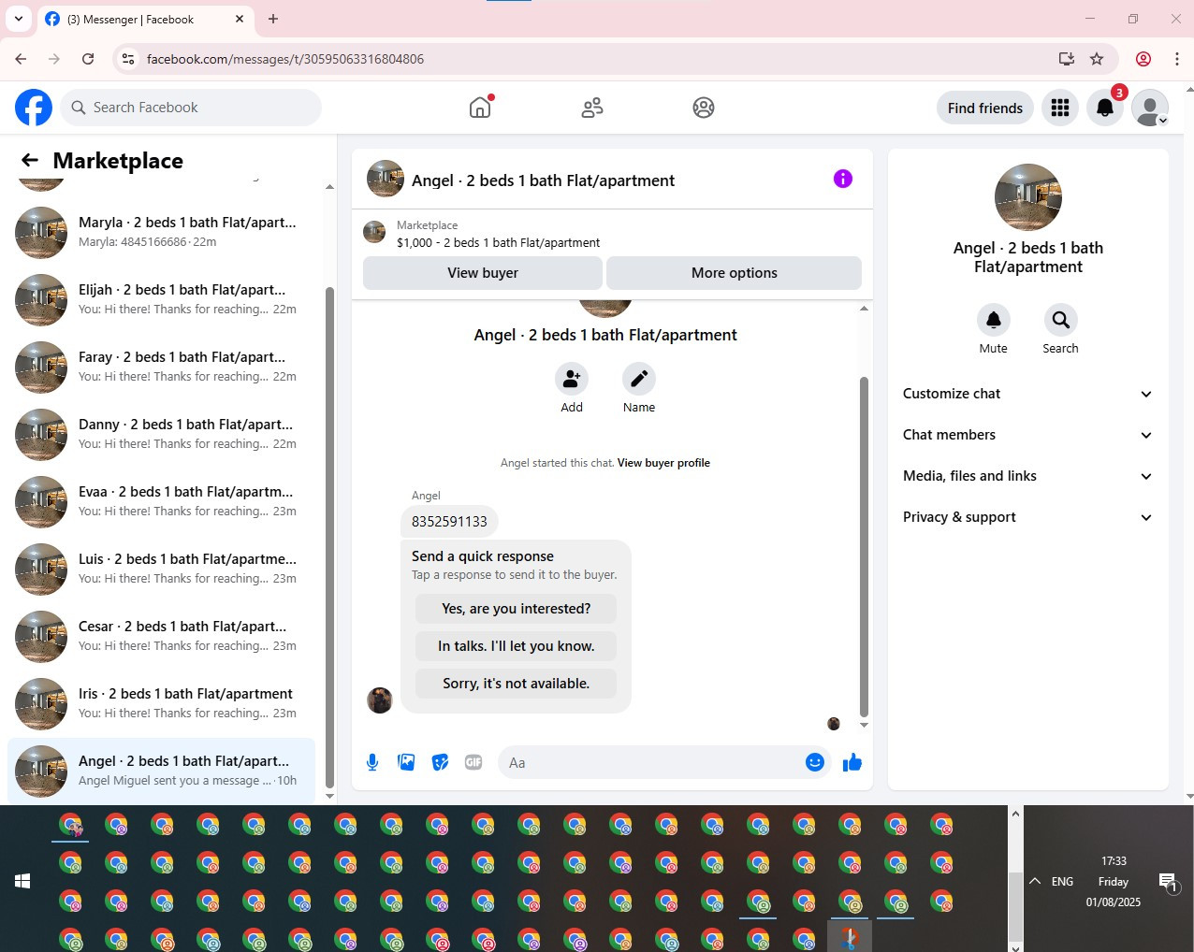1194x952 pixels.
Task: Send quick reply "In talks. I'll let you know."
Action: click(x=517, y=646)
